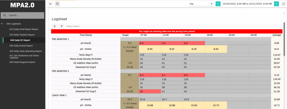
Task: Click the red wrong time period warning
Action: [x=167, y=31]
